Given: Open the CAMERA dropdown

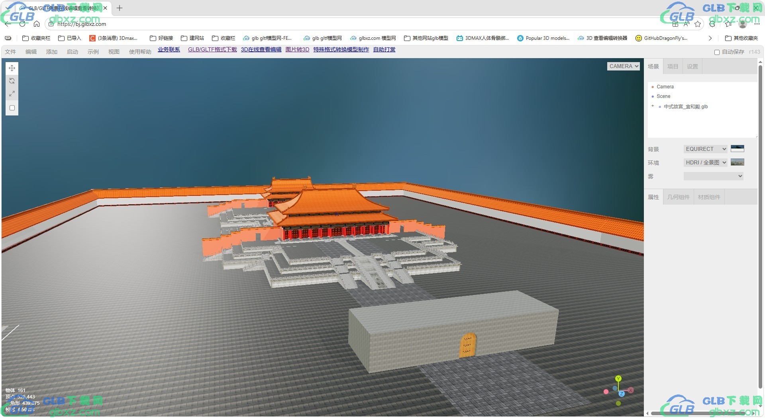Looking at the screenshot, I should 624,66.
